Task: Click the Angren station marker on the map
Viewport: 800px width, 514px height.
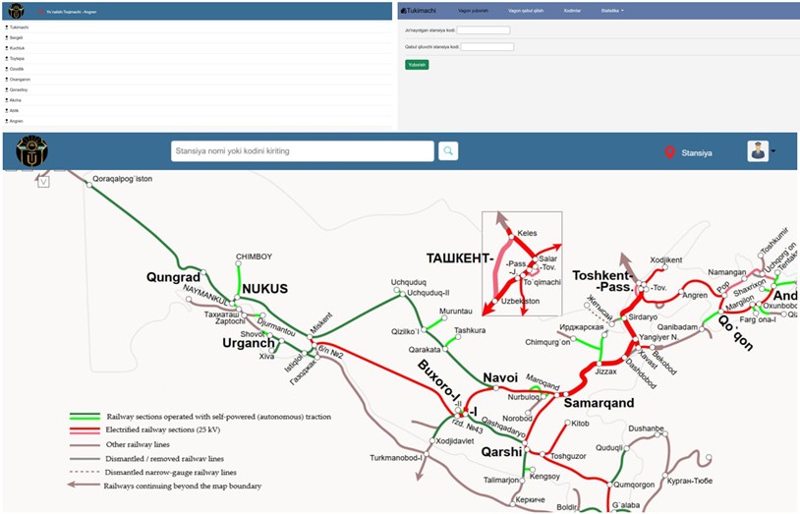Action: (681, 293)
